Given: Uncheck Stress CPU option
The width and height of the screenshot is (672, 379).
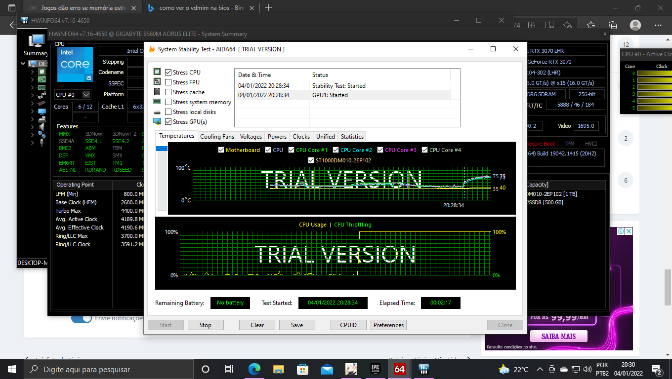Looking at the screenshot, I should pos(168,73).
